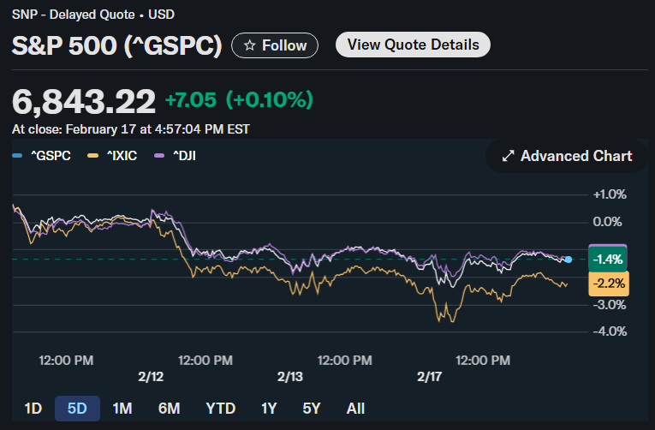Click the Follow star button
This screenshot has height=430, width=655.
(x=275, y=45)
